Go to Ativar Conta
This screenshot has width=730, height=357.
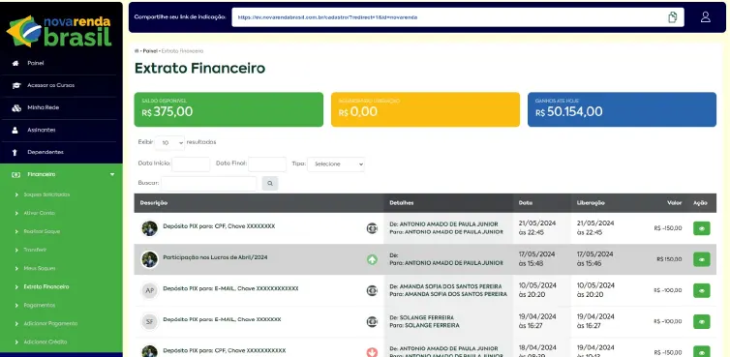(39, 213)
